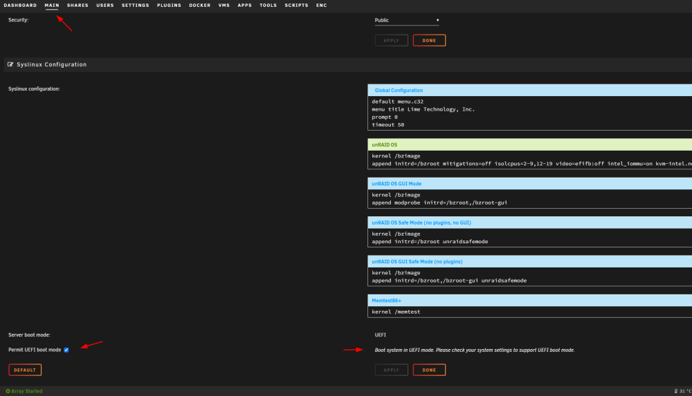
Task: Select the Memtest86+ entry header
Action: (529, 301)
